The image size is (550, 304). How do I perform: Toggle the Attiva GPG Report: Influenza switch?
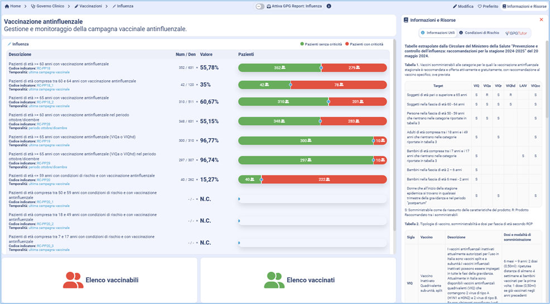[x=260, y=6]
